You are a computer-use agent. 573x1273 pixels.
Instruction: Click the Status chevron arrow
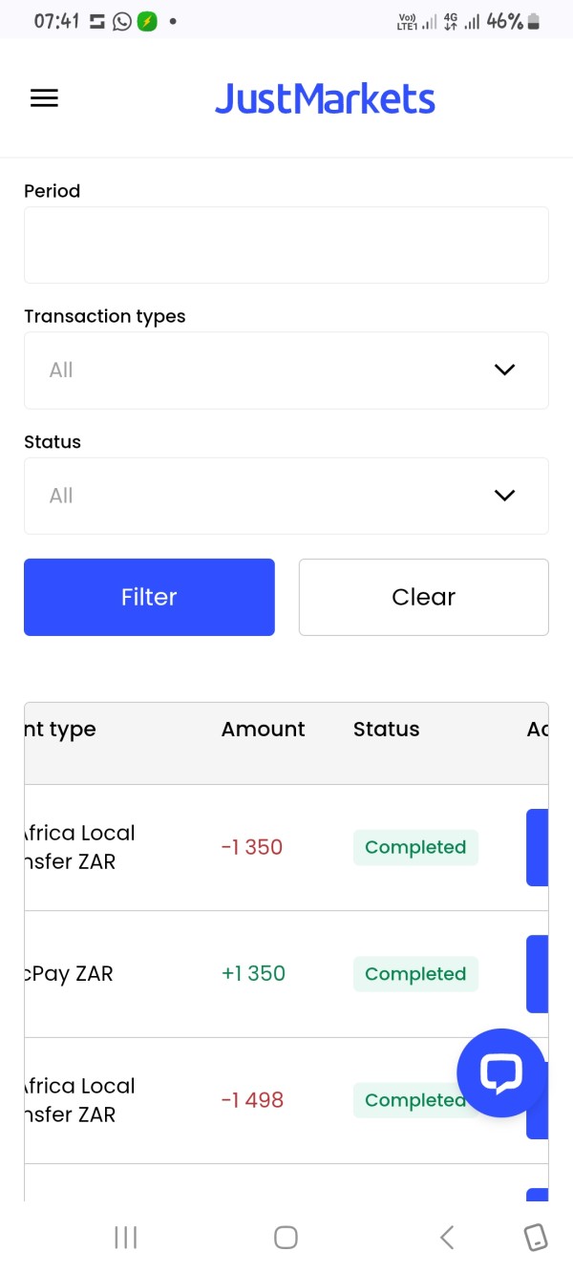pyautogui.click(x=504, y=496)
